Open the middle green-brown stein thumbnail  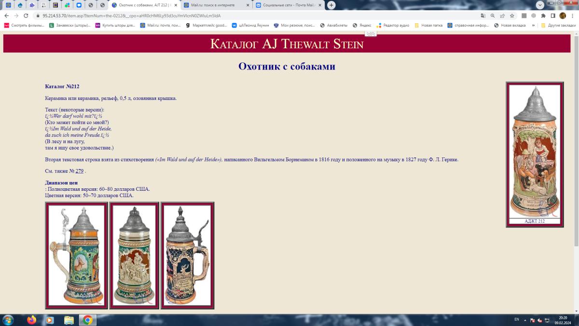click(x=134, y=255)
